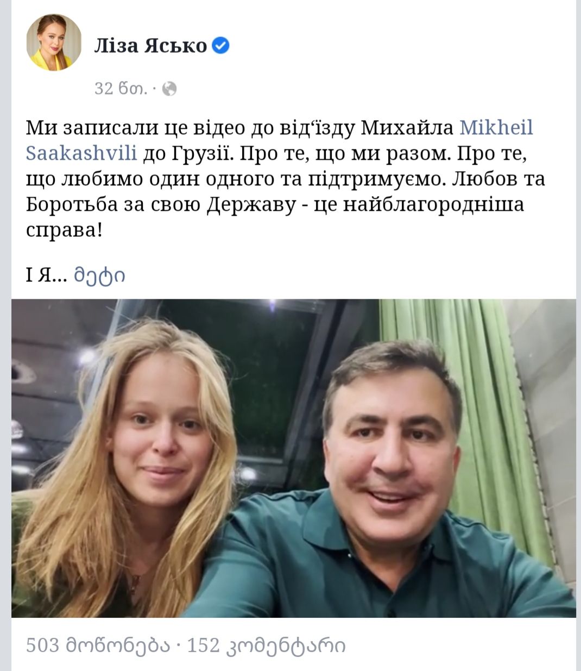Screen dimensions: 581x671
Task: Open the 152 კომენტარი comments list
Action: tap(266, 645)
